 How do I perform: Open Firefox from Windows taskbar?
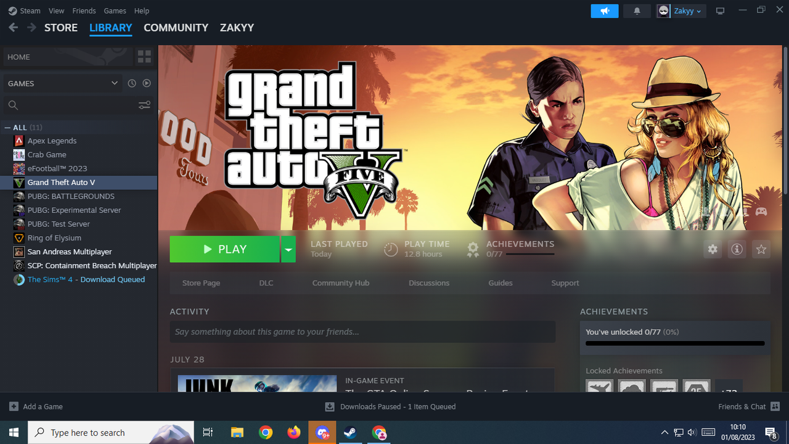(294, 432)
